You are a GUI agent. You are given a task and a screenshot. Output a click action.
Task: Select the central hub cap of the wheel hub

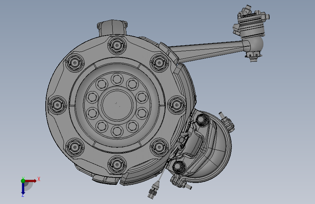(x=117, y=105)
